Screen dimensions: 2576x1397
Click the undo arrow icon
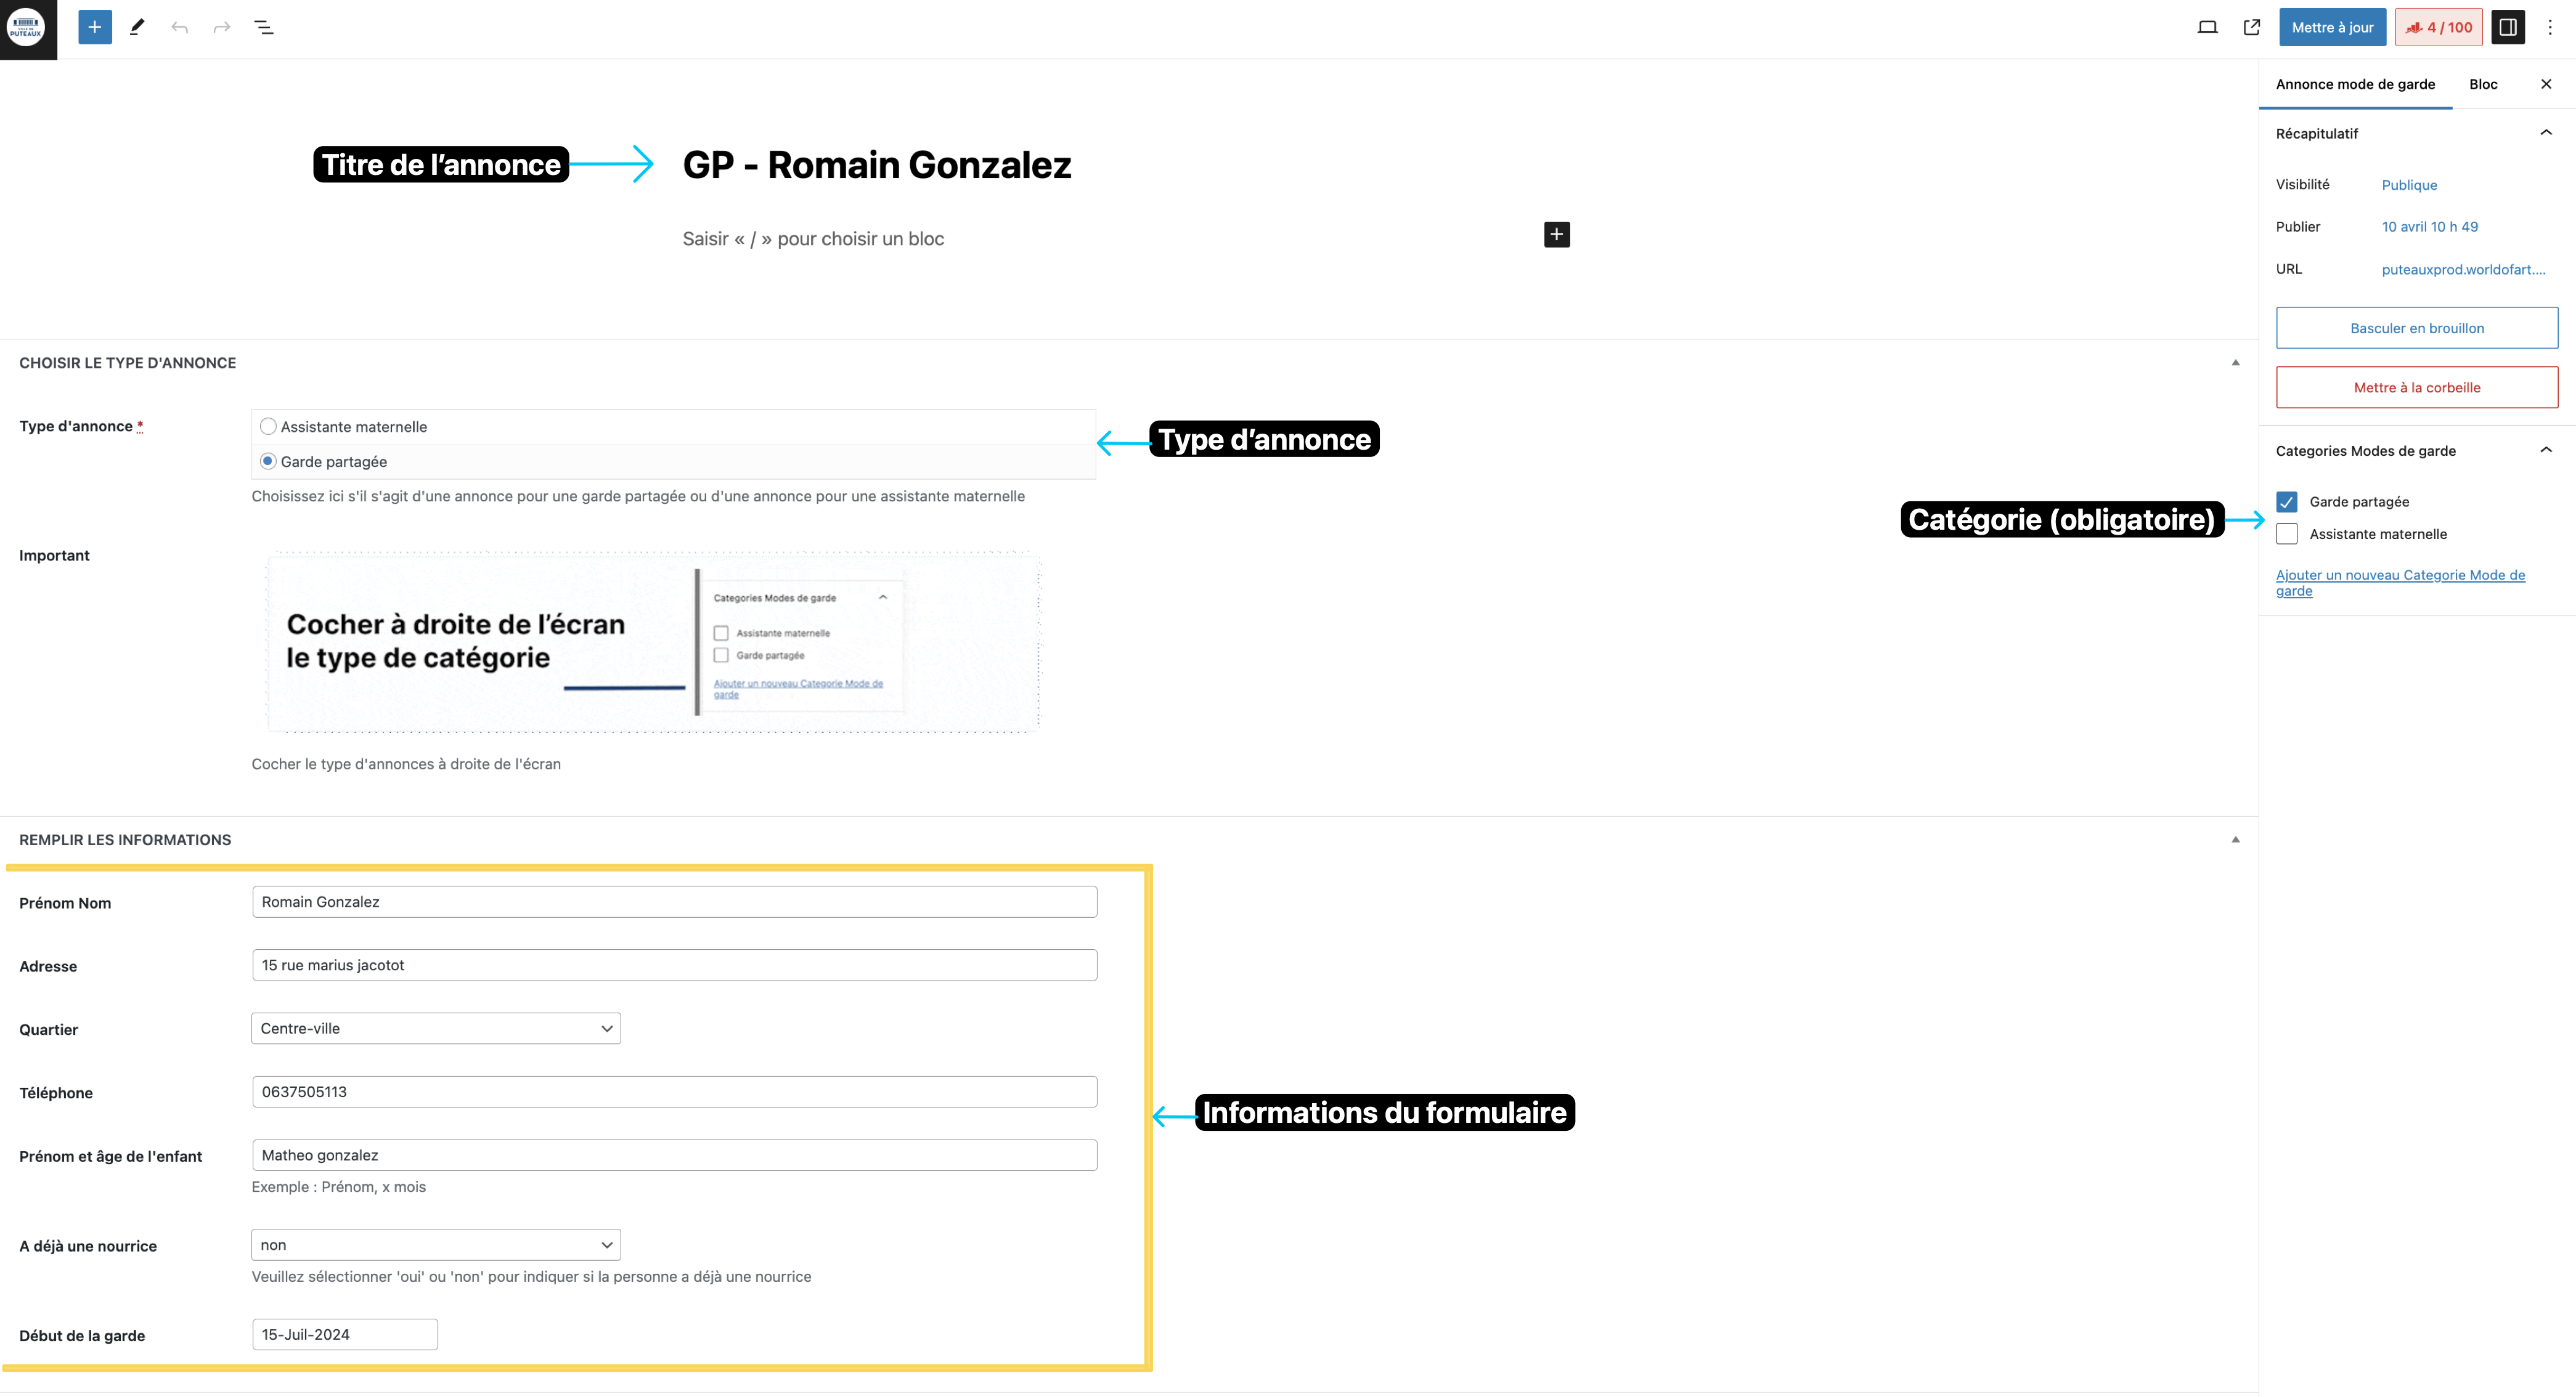(179, 27)
